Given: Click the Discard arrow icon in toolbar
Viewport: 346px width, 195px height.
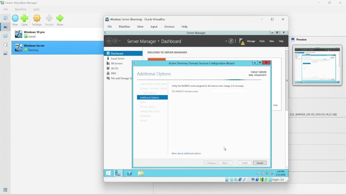Looking at the screenshot, I should tap(49, 18).
